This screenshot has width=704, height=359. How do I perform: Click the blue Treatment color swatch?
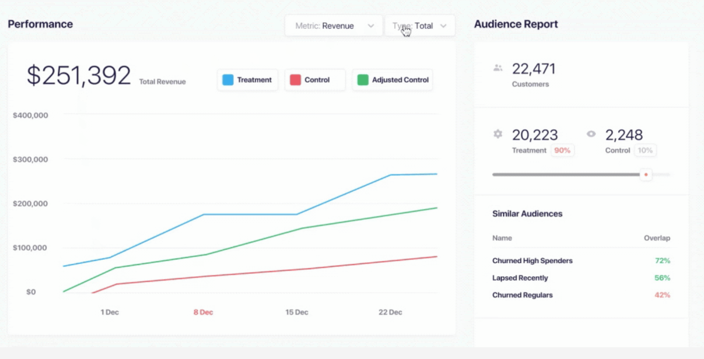(x=228, y=80)
